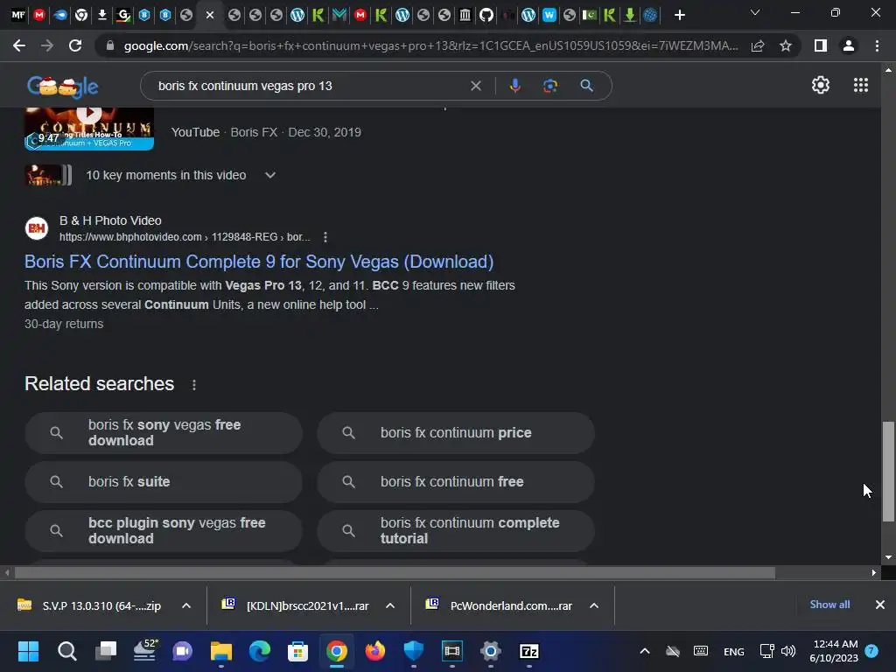Open the notifications badge showing 7
This screenshot has width=896, height=672.
point(871,651)
